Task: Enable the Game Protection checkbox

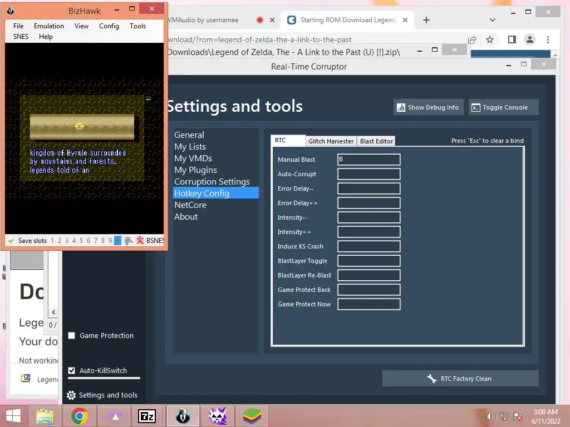Action: click(72, 335)
